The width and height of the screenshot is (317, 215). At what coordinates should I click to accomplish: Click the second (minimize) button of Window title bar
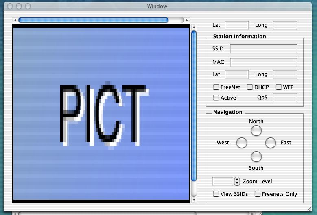[19, 6]
